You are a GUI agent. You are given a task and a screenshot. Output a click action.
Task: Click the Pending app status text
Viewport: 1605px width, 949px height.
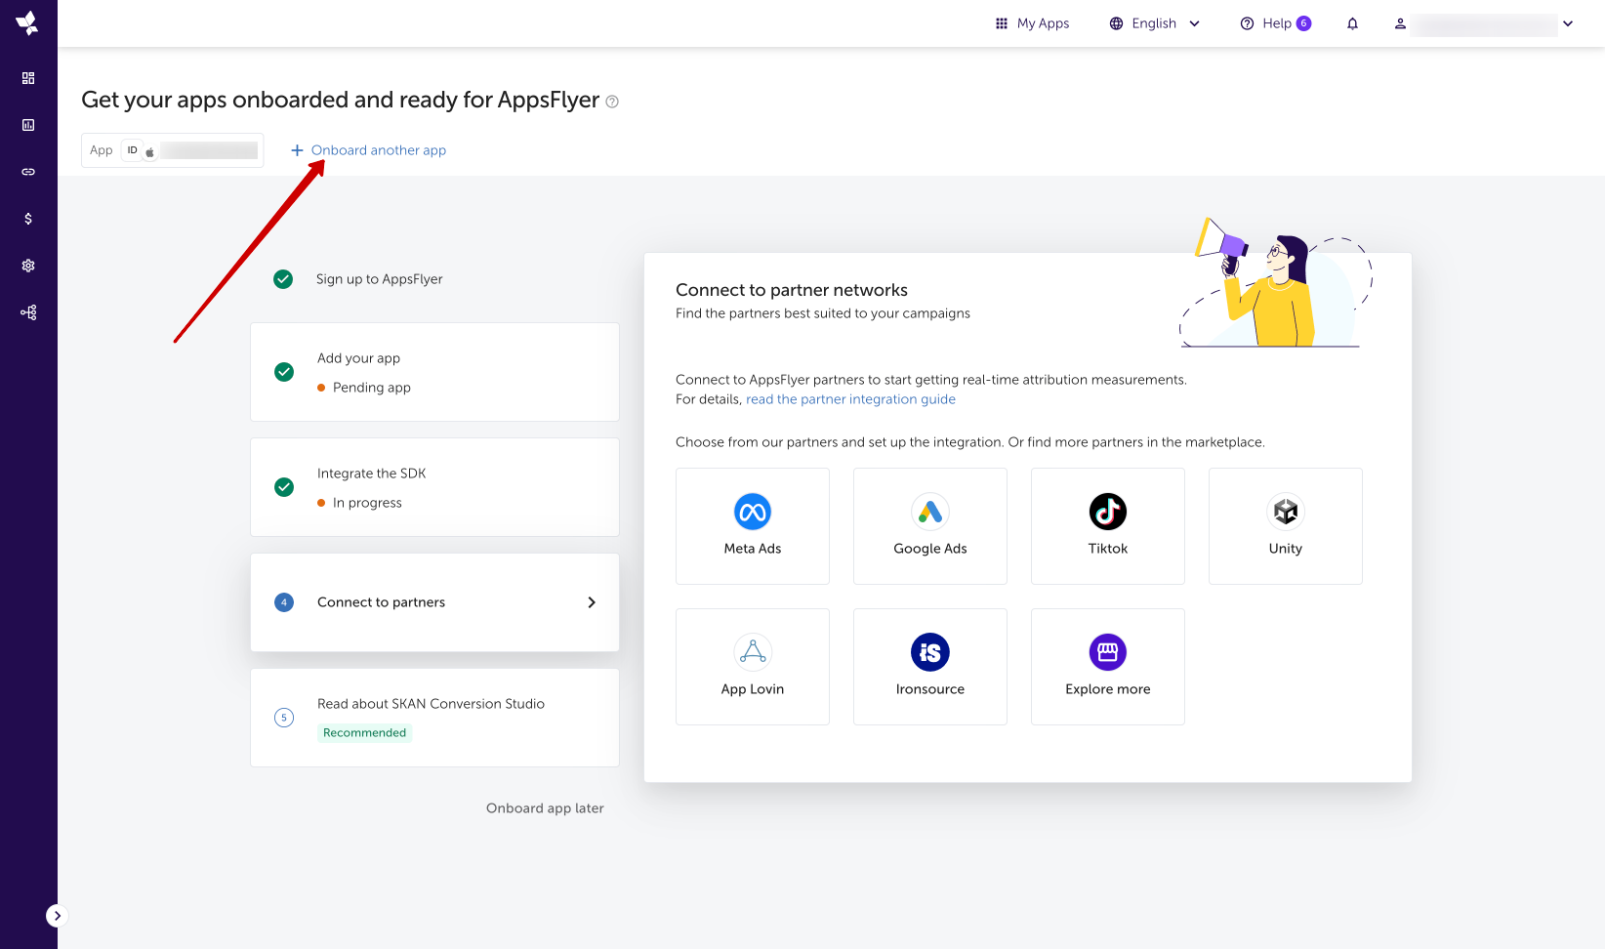(x=372, y=388)
